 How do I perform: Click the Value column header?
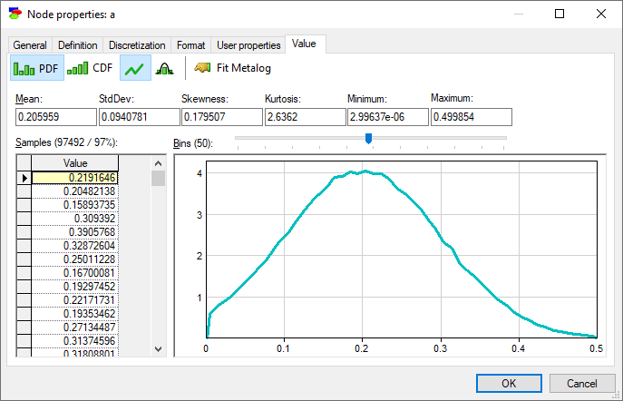click(74, 163)
